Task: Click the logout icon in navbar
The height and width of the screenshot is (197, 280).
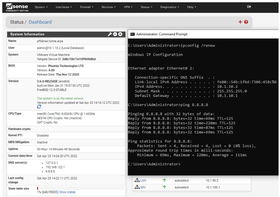Action: (x=249, y=7)
